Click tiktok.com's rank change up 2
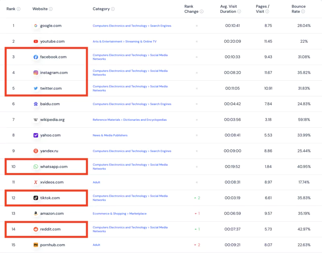The image size is (322, 253). 197,198
